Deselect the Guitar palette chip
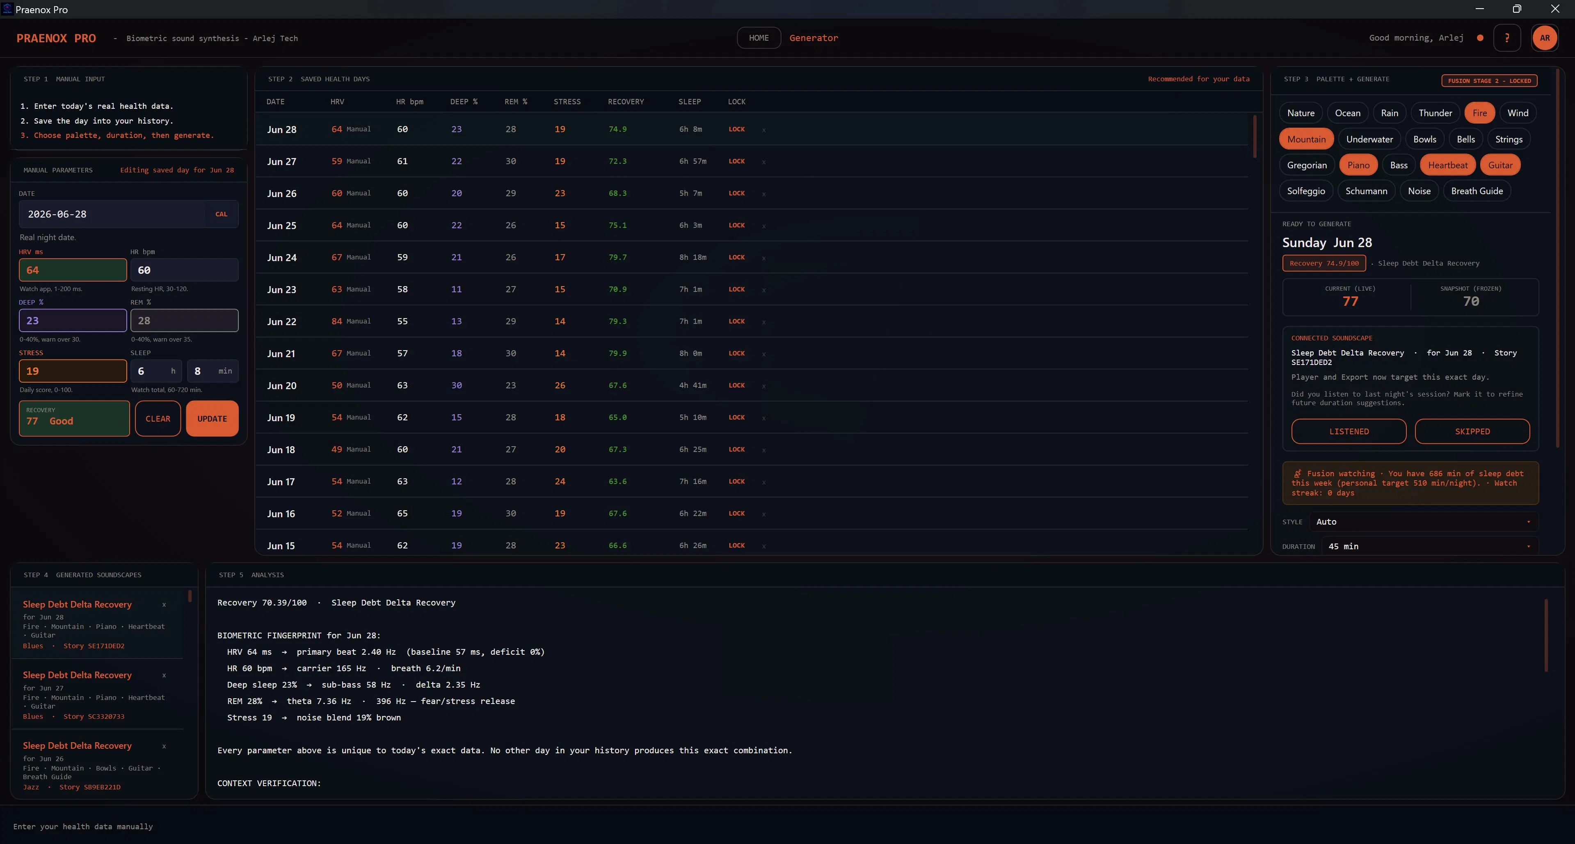Image resolution: width=1575 pixels, height=844 pixels. tap(1500, 165)
